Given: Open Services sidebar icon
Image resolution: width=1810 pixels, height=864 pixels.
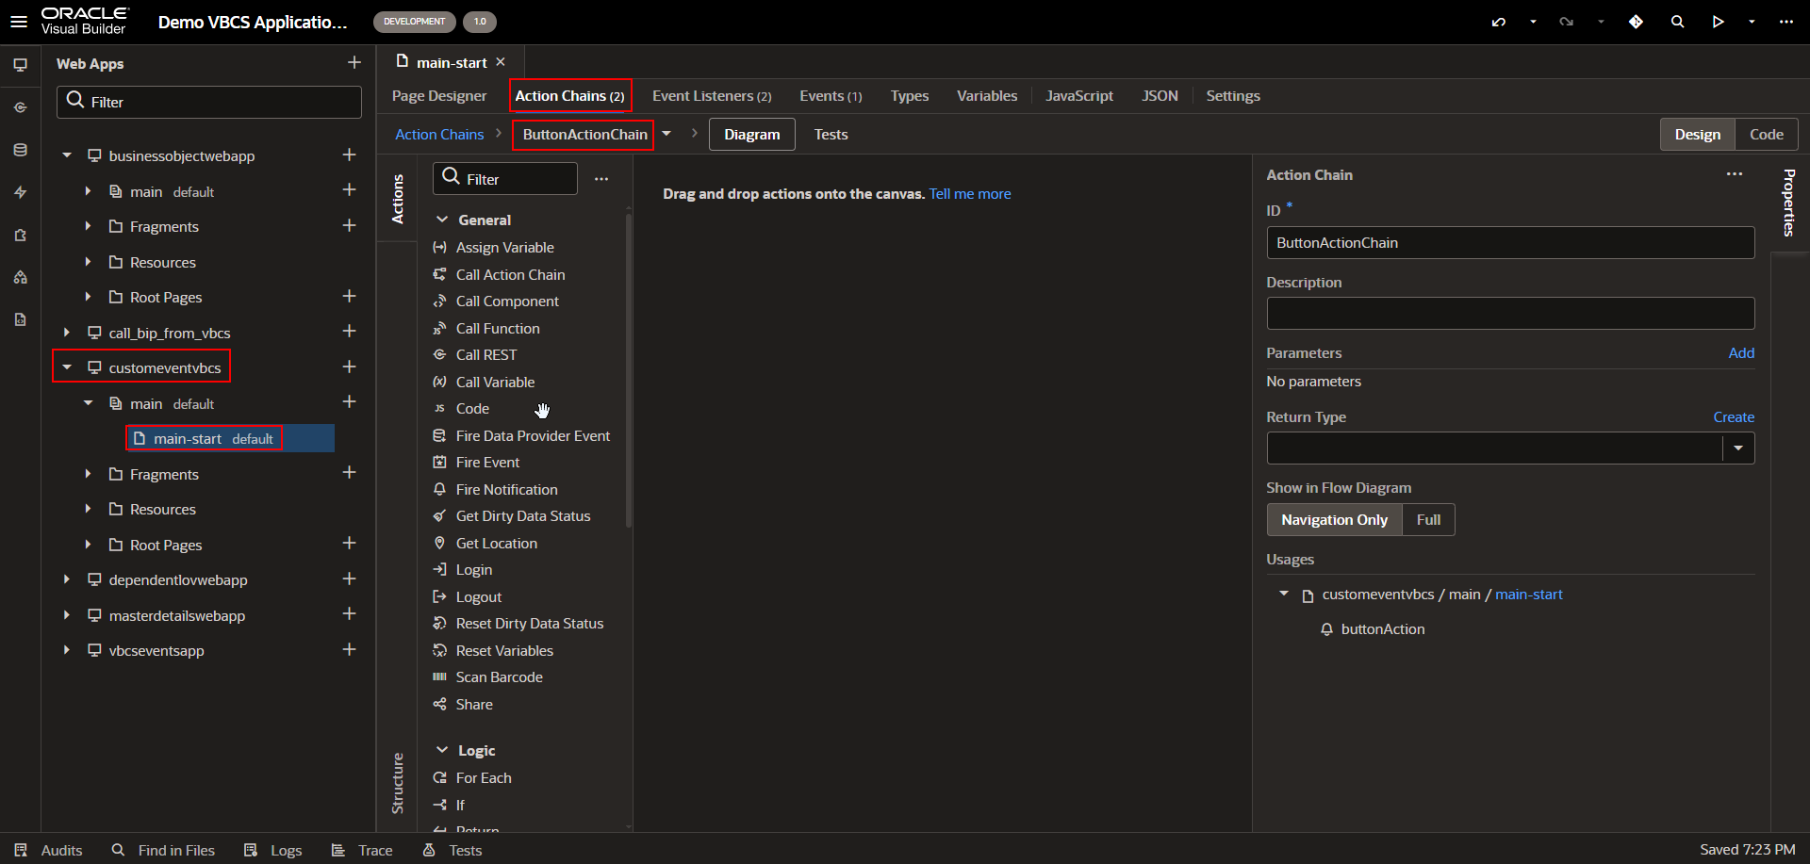Looking at the screenshot, I should click(x=20, y=107).
